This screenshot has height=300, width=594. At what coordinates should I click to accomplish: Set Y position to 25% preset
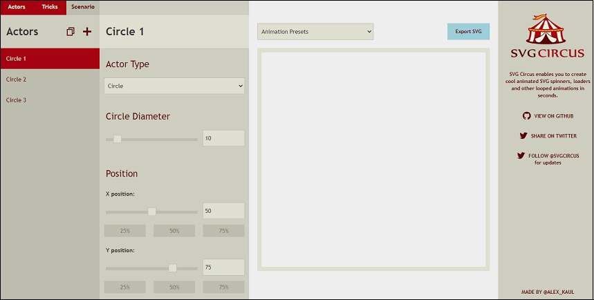pyautogui.click(x=125, y=287)
